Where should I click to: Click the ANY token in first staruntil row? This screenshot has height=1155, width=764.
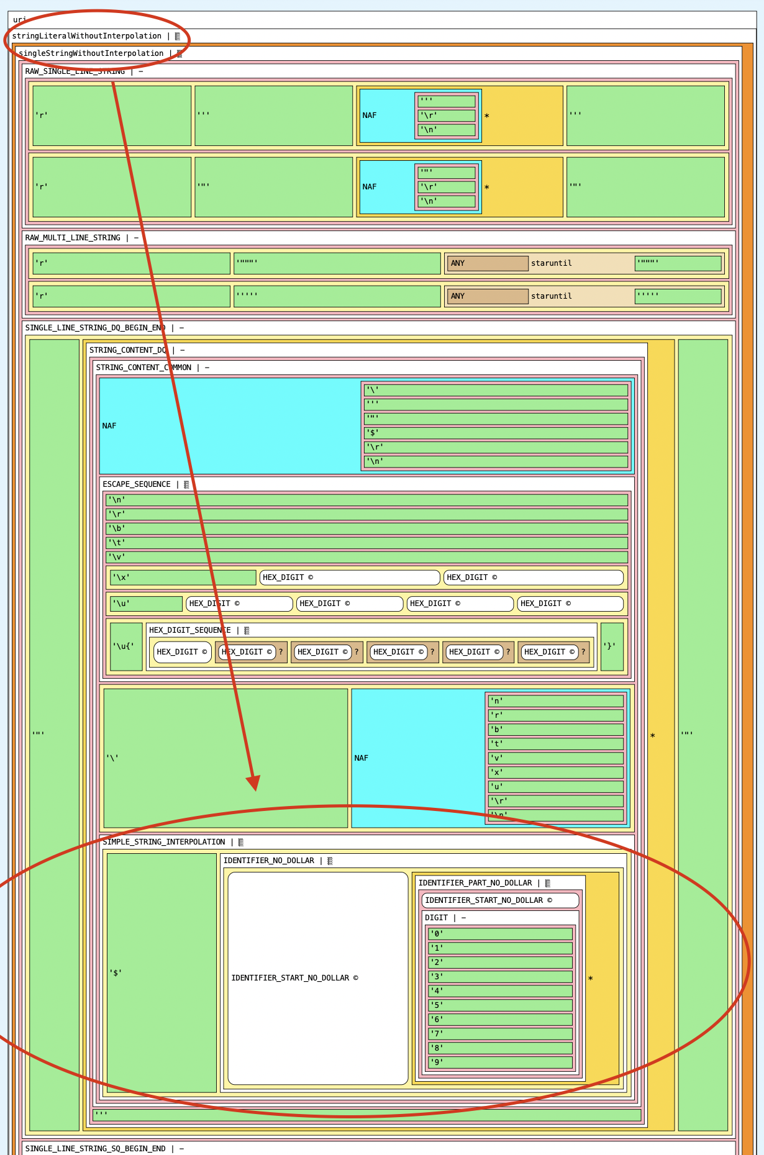(x=488, y=263)
